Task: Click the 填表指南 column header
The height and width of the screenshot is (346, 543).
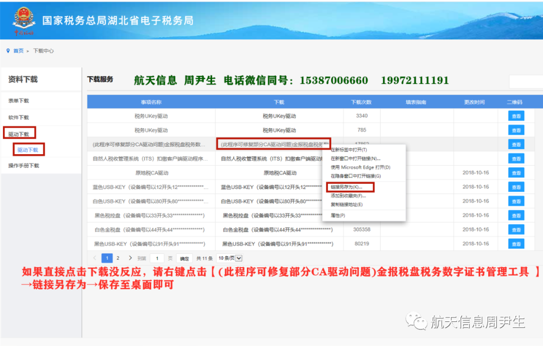Action: click(x=416, y=102)
